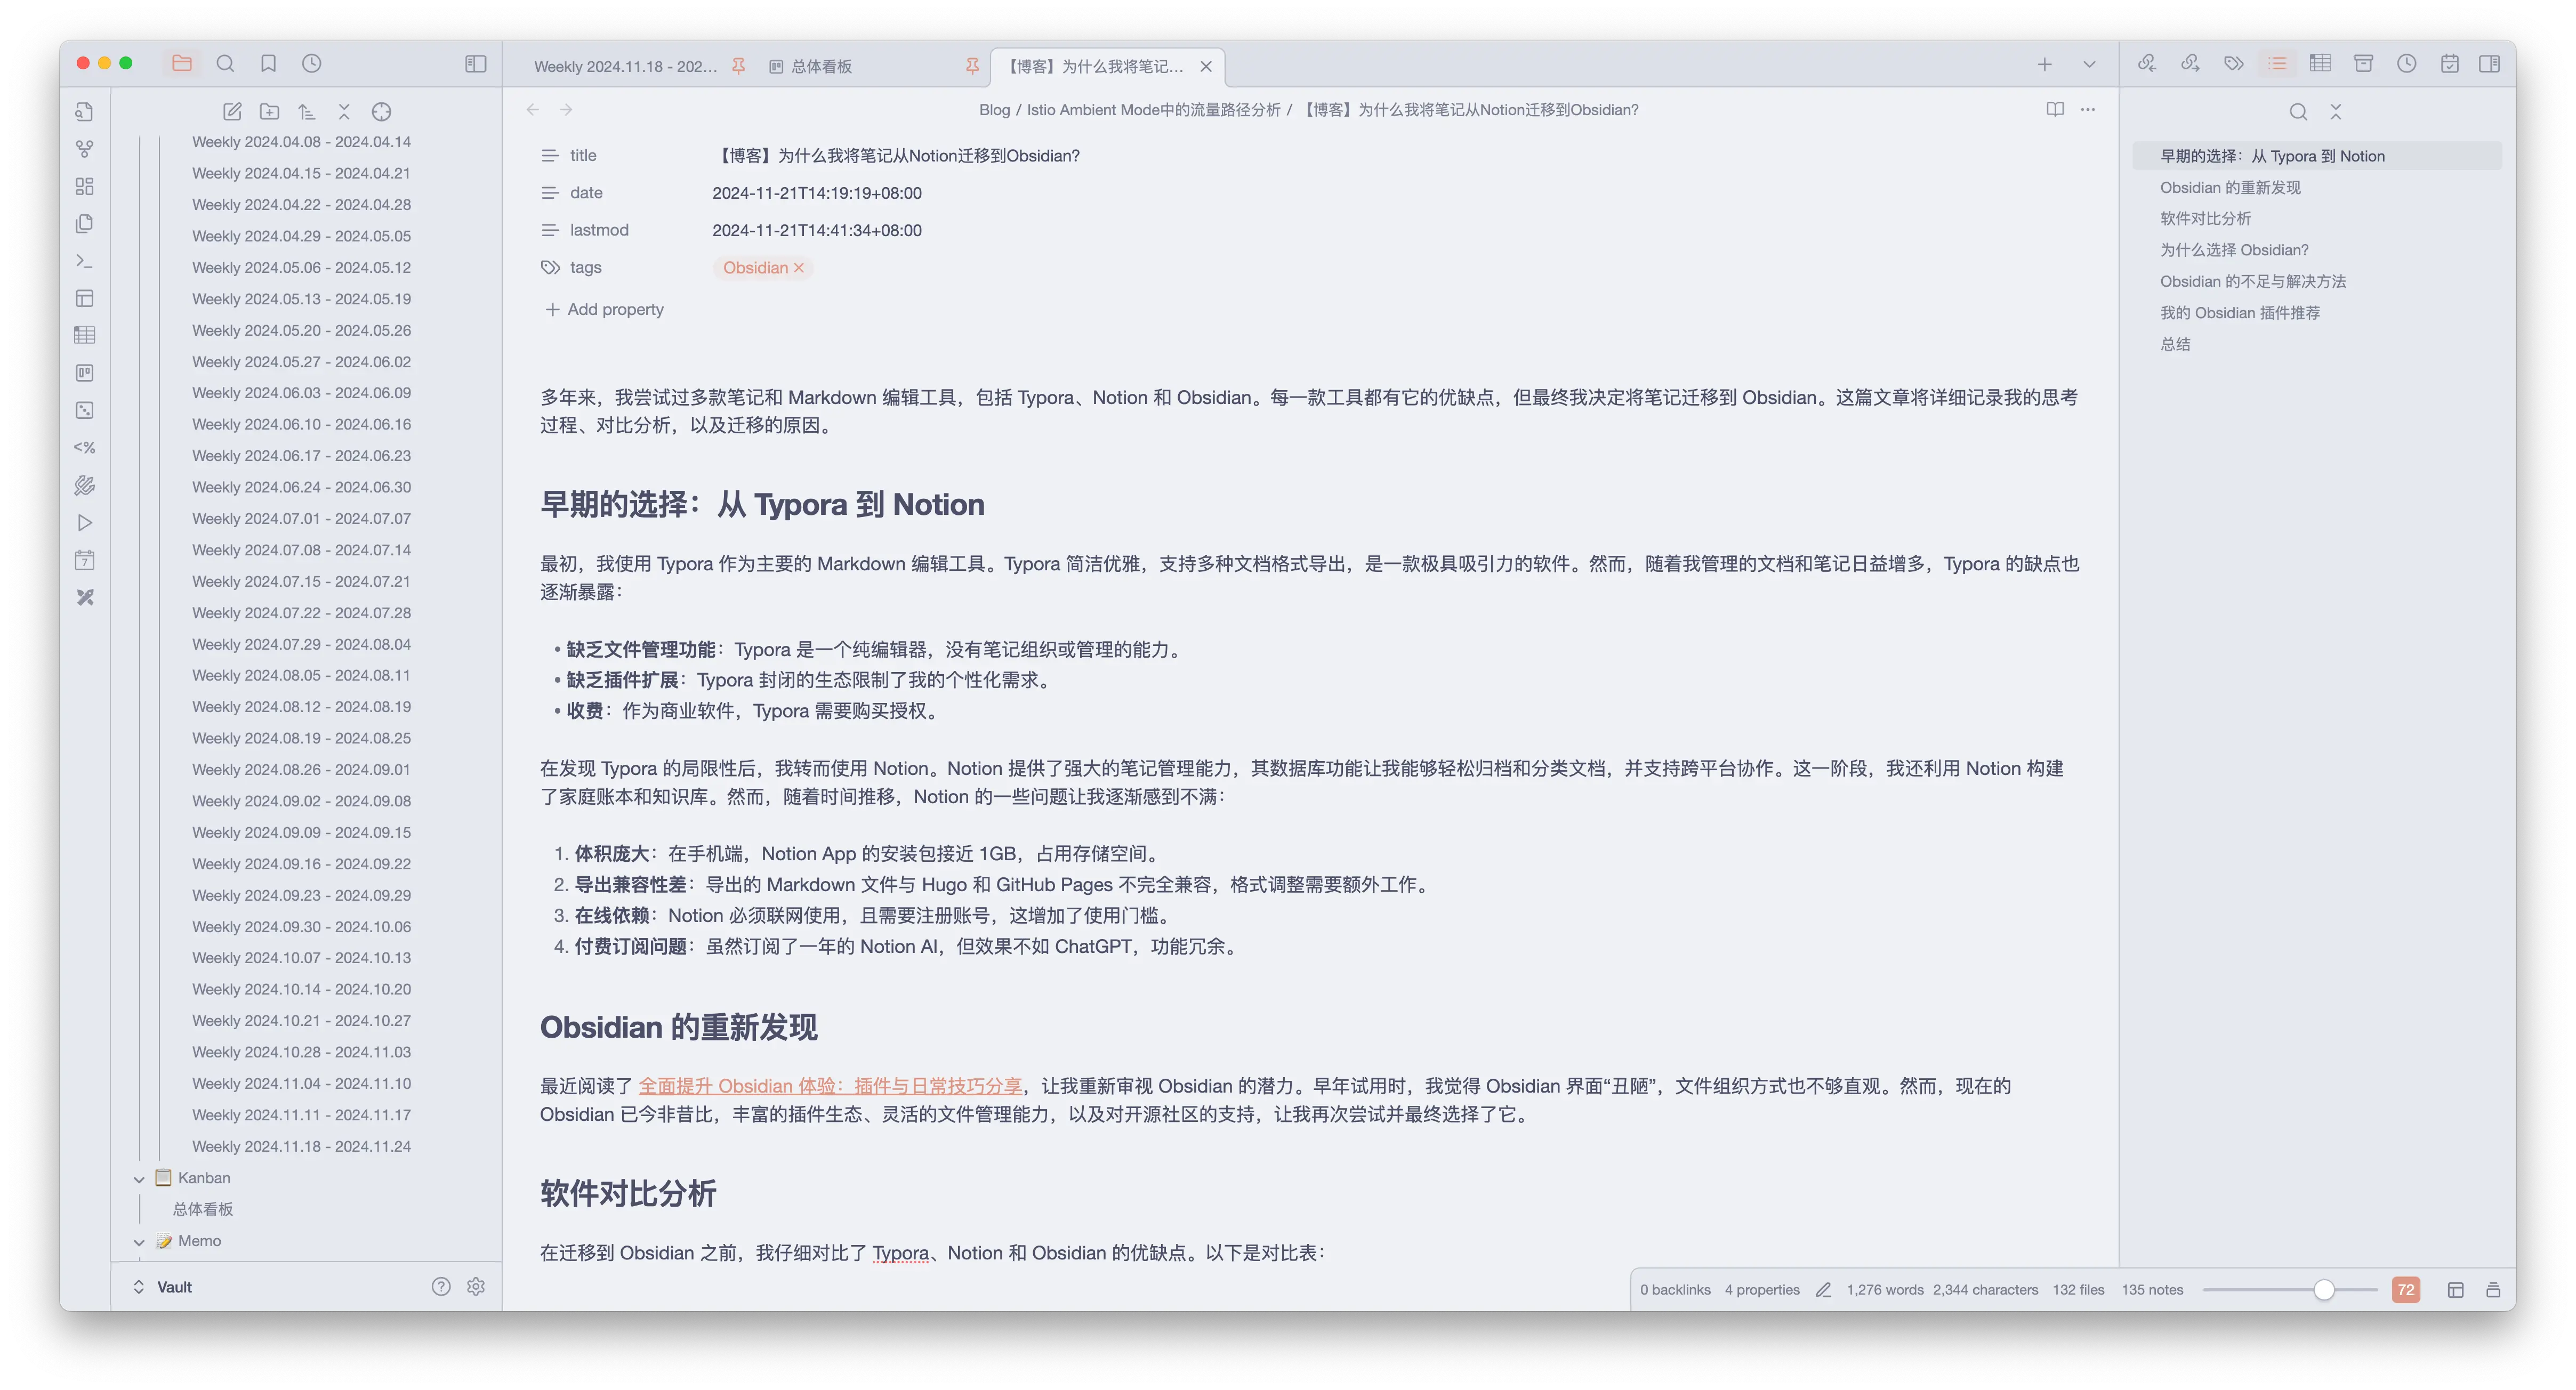This screenshot has height=1390, width=2576.
Task: Navigate back with the left arrow
Action: click(533, 110)
